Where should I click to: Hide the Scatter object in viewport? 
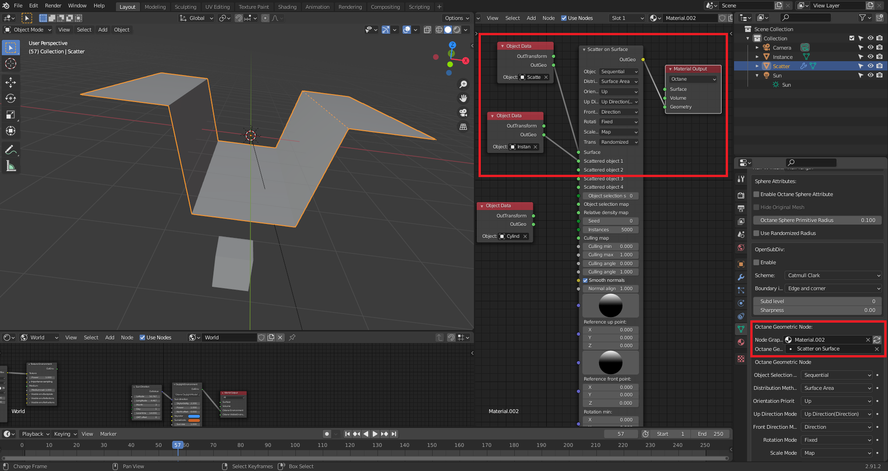point(870,66)
